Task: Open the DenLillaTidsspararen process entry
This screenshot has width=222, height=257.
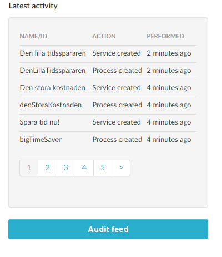Action: pyautogui.click(x=53, y=71)
